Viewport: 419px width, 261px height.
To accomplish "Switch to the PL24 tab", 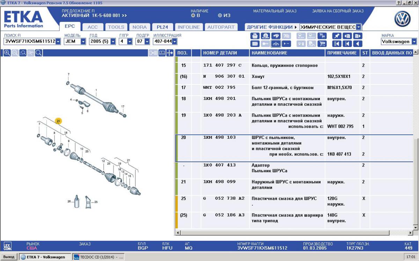I will tap(162, 27).
